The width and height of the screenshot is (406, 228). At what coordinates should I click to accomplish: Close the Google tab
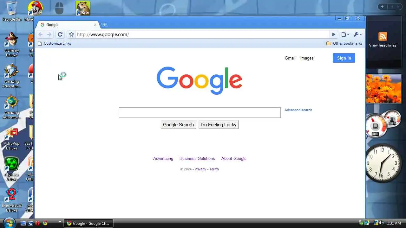click(95, 25)
